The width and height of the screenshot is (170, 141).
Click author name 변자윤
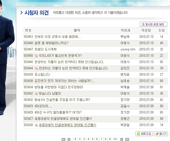click(125, 74)
